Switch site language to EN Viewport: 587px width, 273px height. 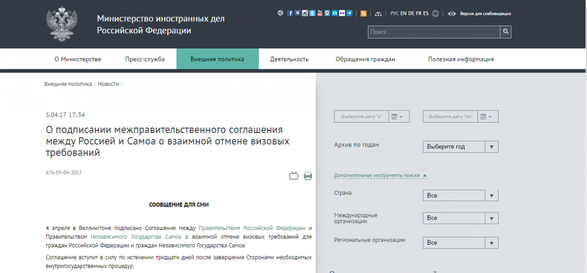click(404, 14)
